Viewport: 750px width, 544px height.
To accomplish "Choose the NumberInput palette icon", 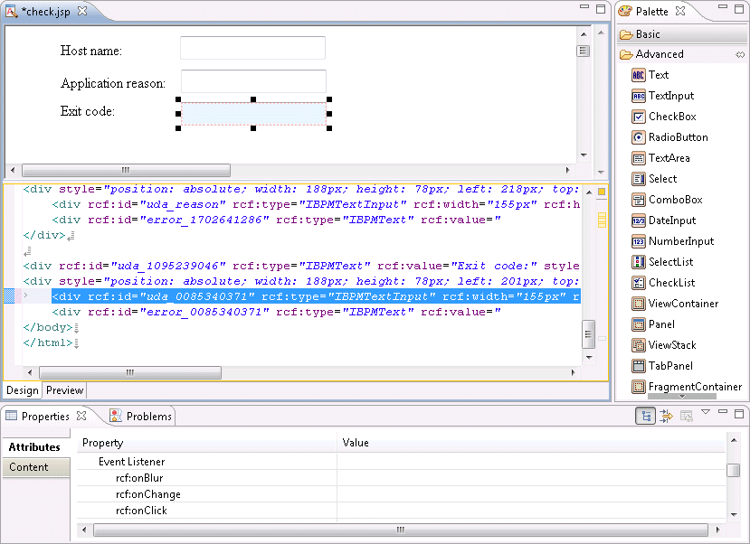I will (638, 241).
